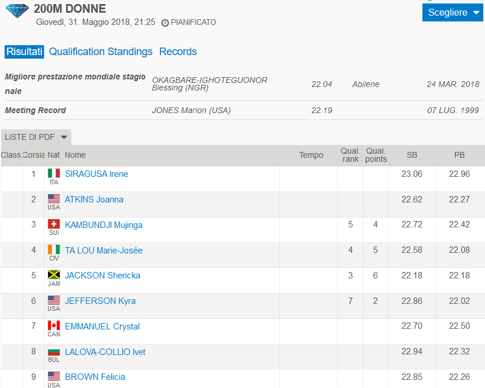This screenshot has height=388, width=485.
Task: Switch to Qualification Standings tab
Action: tap(101, 52)
